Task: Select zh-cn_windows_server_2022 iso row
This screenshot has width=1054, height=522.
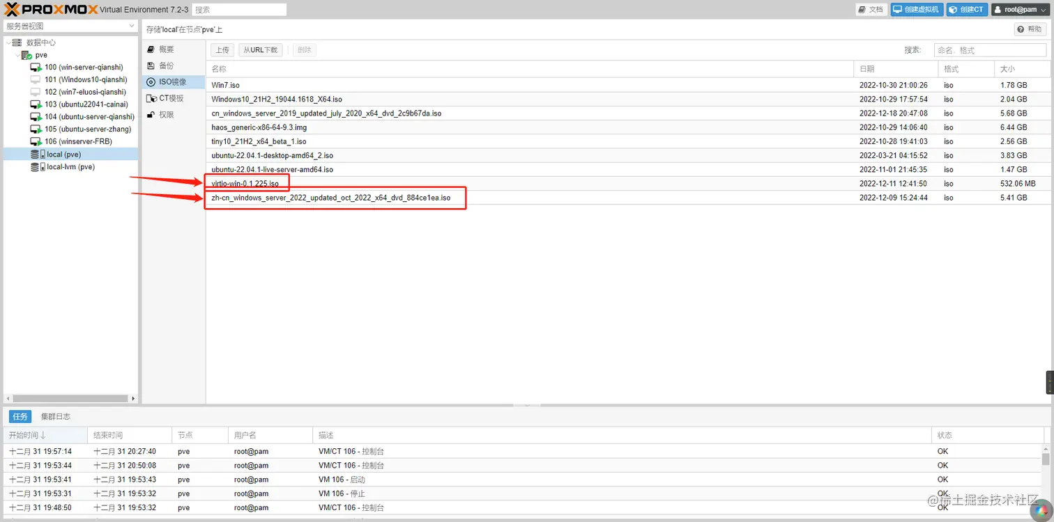Action: (x=627, y=198)
